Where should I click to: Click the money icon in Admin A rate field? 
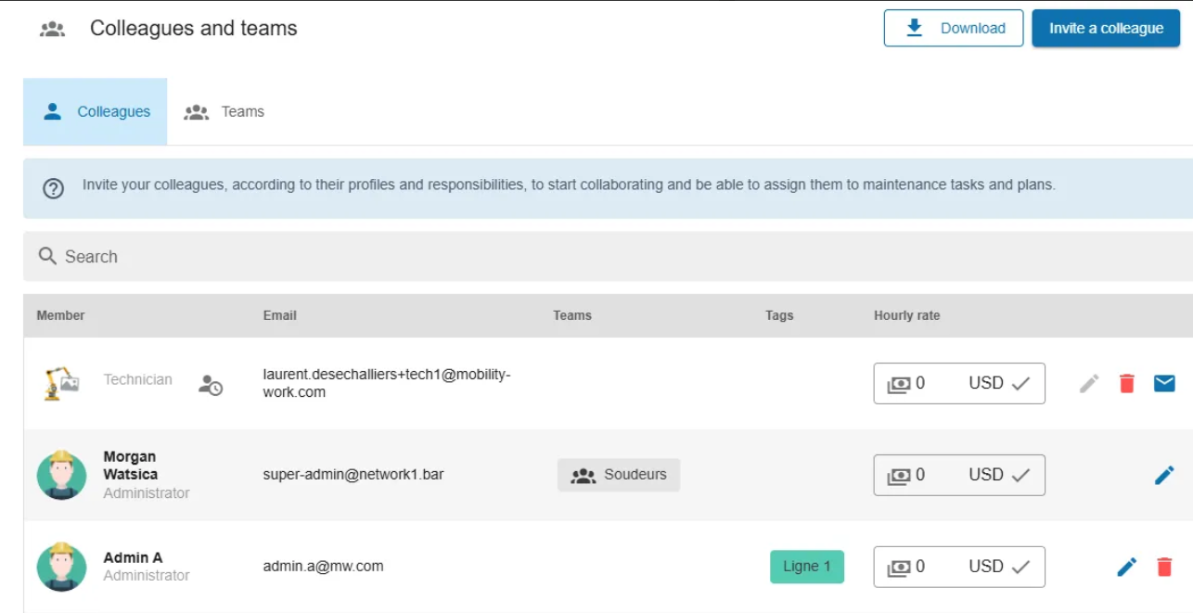(x=899, y=568)
